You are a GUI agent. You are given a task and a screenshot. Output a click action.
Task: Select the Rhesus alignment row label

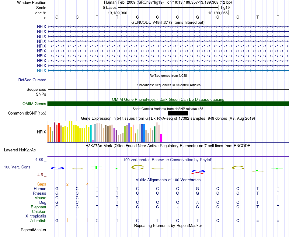[40, 193]
